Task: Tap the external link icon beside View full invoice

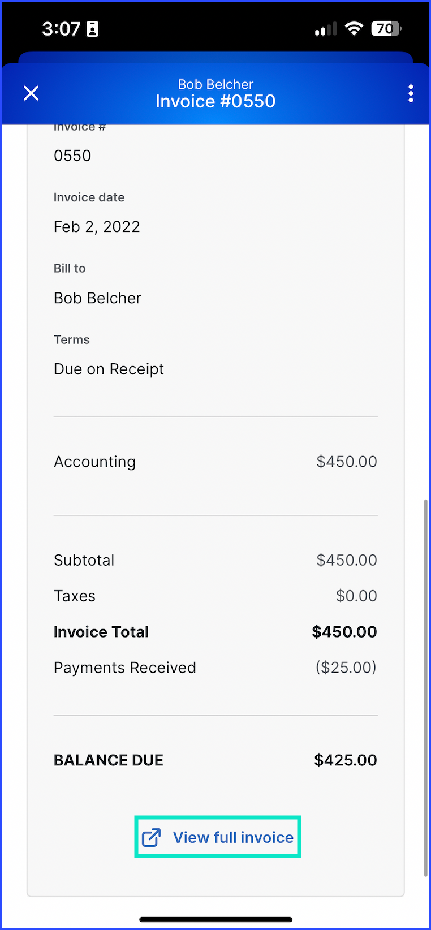Action: (x=151, y=837)
